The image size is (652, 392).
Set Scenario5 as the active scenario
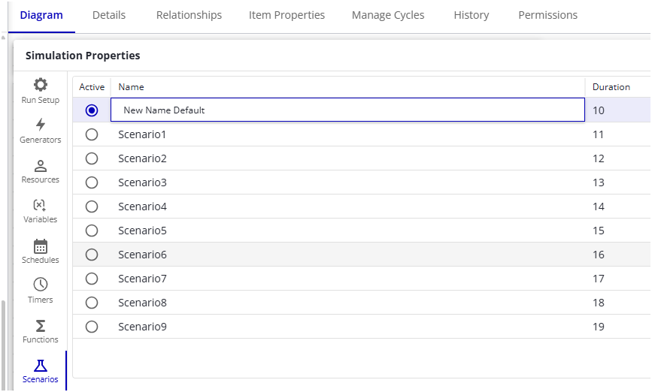pyautogui.click(x=92, y=231)
